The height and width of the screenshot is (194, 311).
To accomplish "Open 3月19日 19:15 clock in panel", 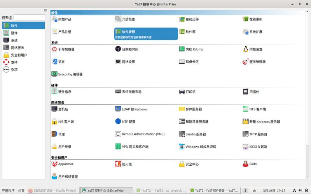I will 274,191.
